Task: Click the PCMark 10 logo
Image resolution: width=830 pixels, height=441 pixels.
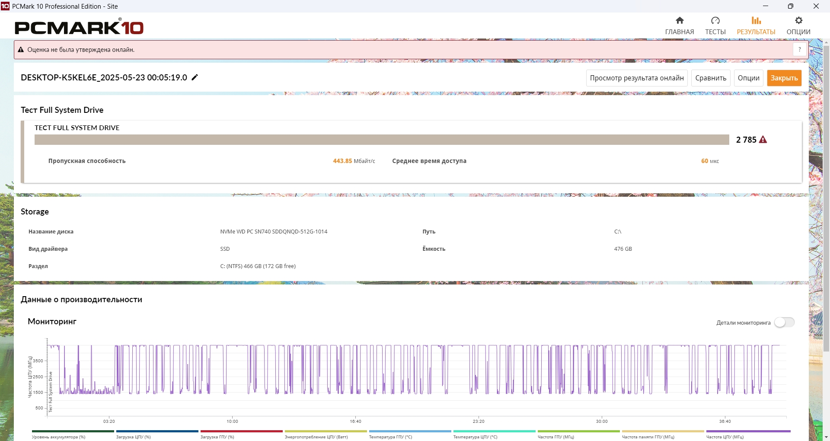Action: coord(79,27)
